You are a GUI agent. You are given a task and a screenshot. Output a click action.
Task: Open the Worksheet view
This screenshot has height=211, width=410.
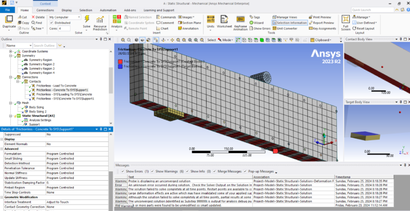coord(224,22)
